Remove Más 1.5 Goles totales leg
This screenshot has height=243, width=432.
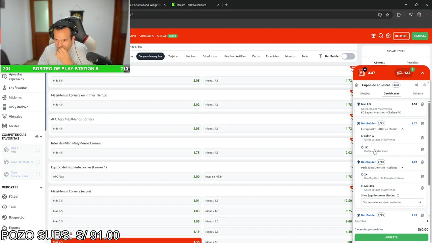tap(422, 138)
